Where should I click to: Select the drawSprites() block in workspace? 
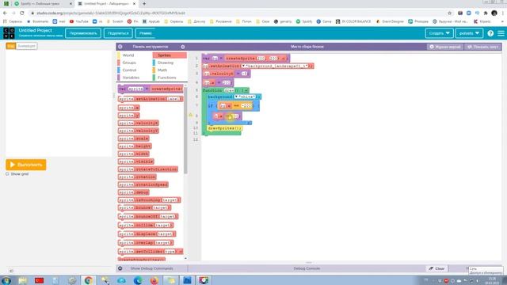point(225,128)
